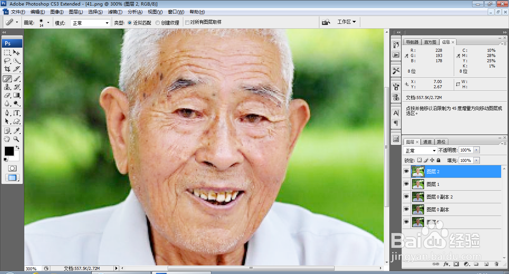Switch to the 导航器 tab
This screenshot has width=509, height=274.
pos(412,42)
